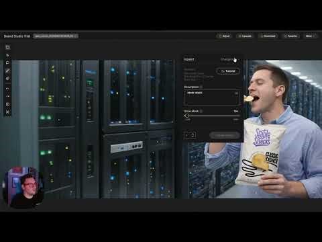The width and height of the screenshot is (322, 242).
Task: Click into the Description text box
Action: [x=211, y=97]
